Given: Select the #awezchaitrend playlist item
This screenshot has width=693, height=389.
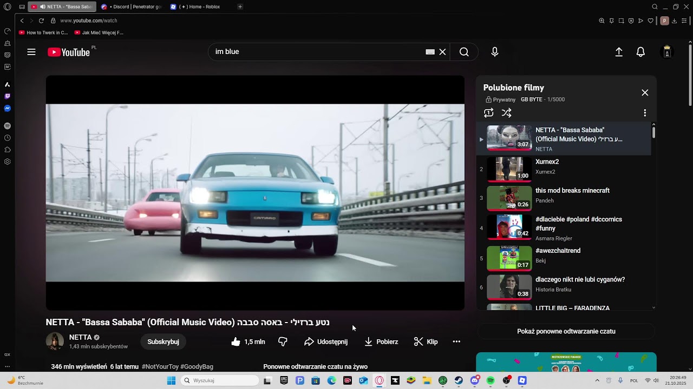Looking at the screenshot, I should tap(564, 258).
